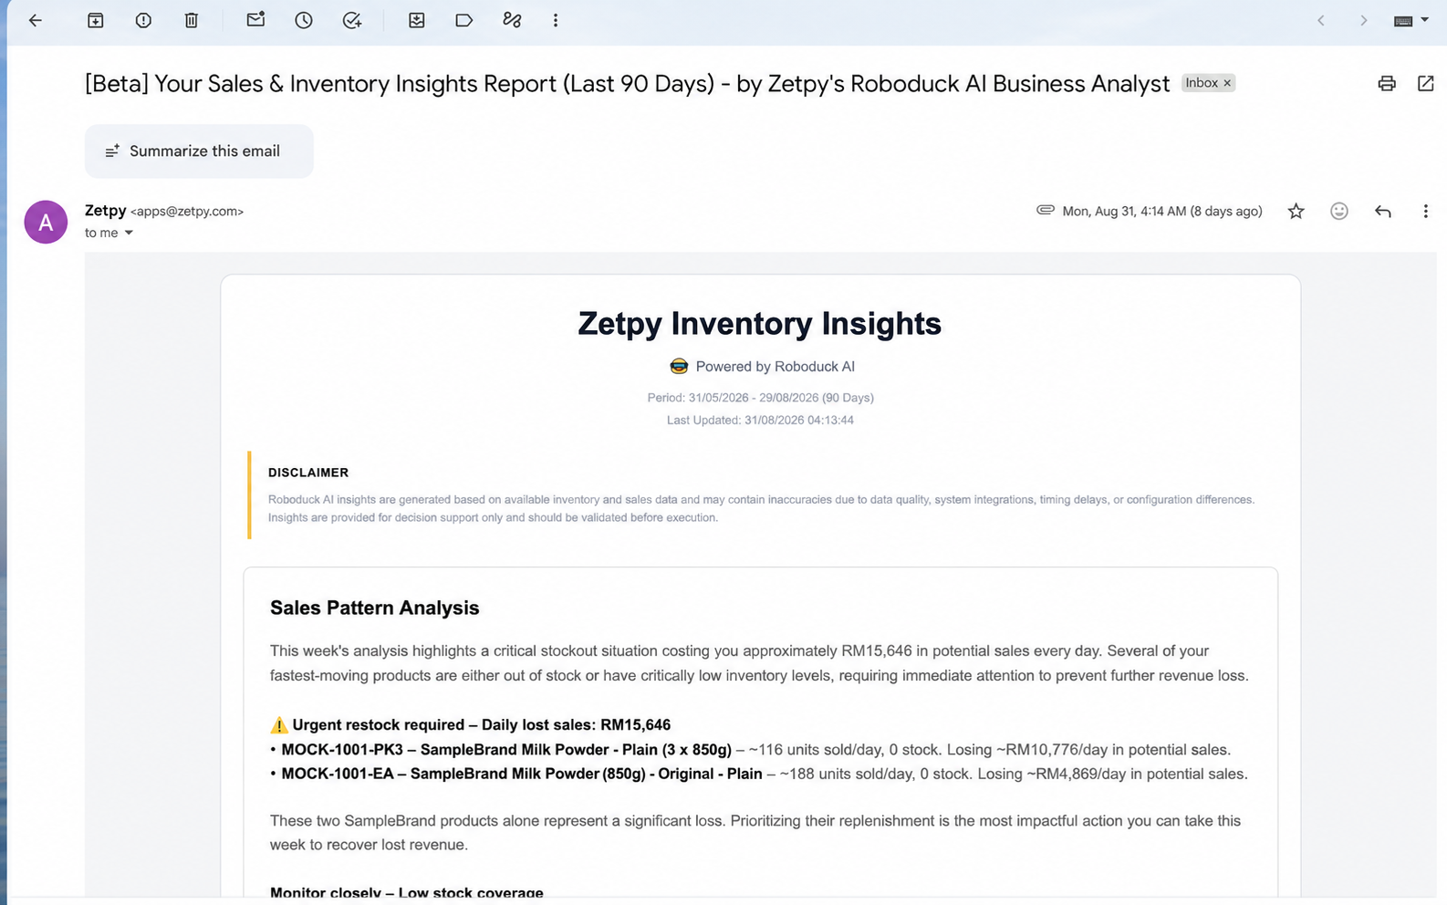Go back to inbox with back arrow
Screen dimensions: 1447x905
[x=36, y=20]
